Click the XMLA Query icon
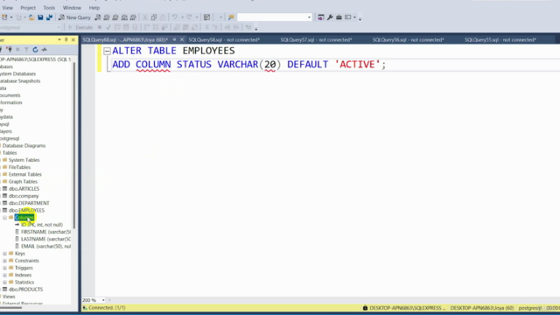The width and height of the screenshot is (560, 315). pyautogui.click(x=124, y=17)
